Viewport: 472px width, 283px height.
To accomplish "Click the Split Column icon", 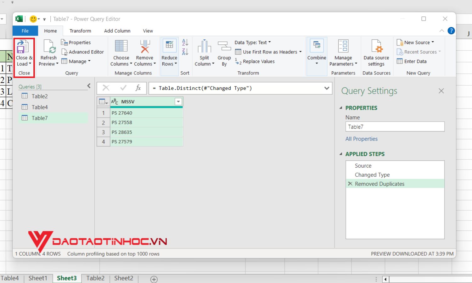I will [204, 47].
